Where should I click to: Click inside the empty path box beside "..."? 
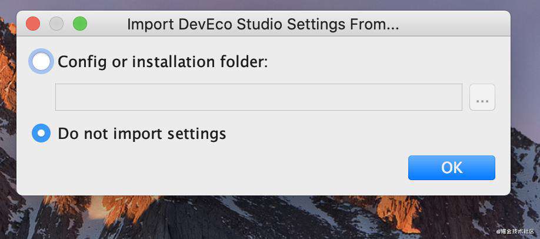pos(259,97)
